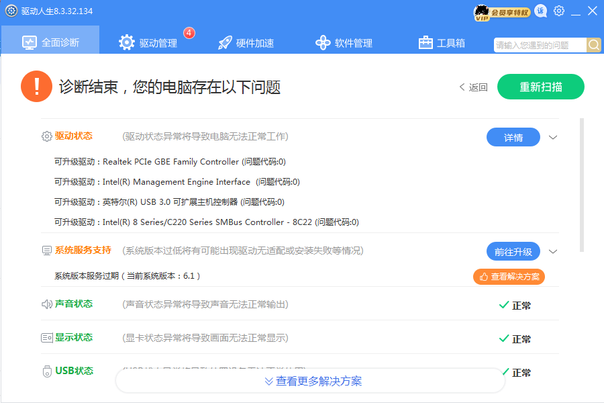Select Intel(R) Management Engine Interface row
The image size is (604, 403).
177,181
